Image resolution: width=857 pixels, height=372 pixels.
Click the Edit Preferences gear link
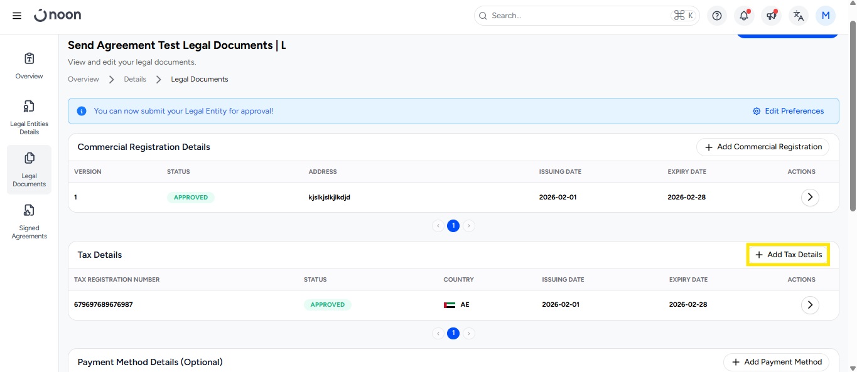(788, 111)
